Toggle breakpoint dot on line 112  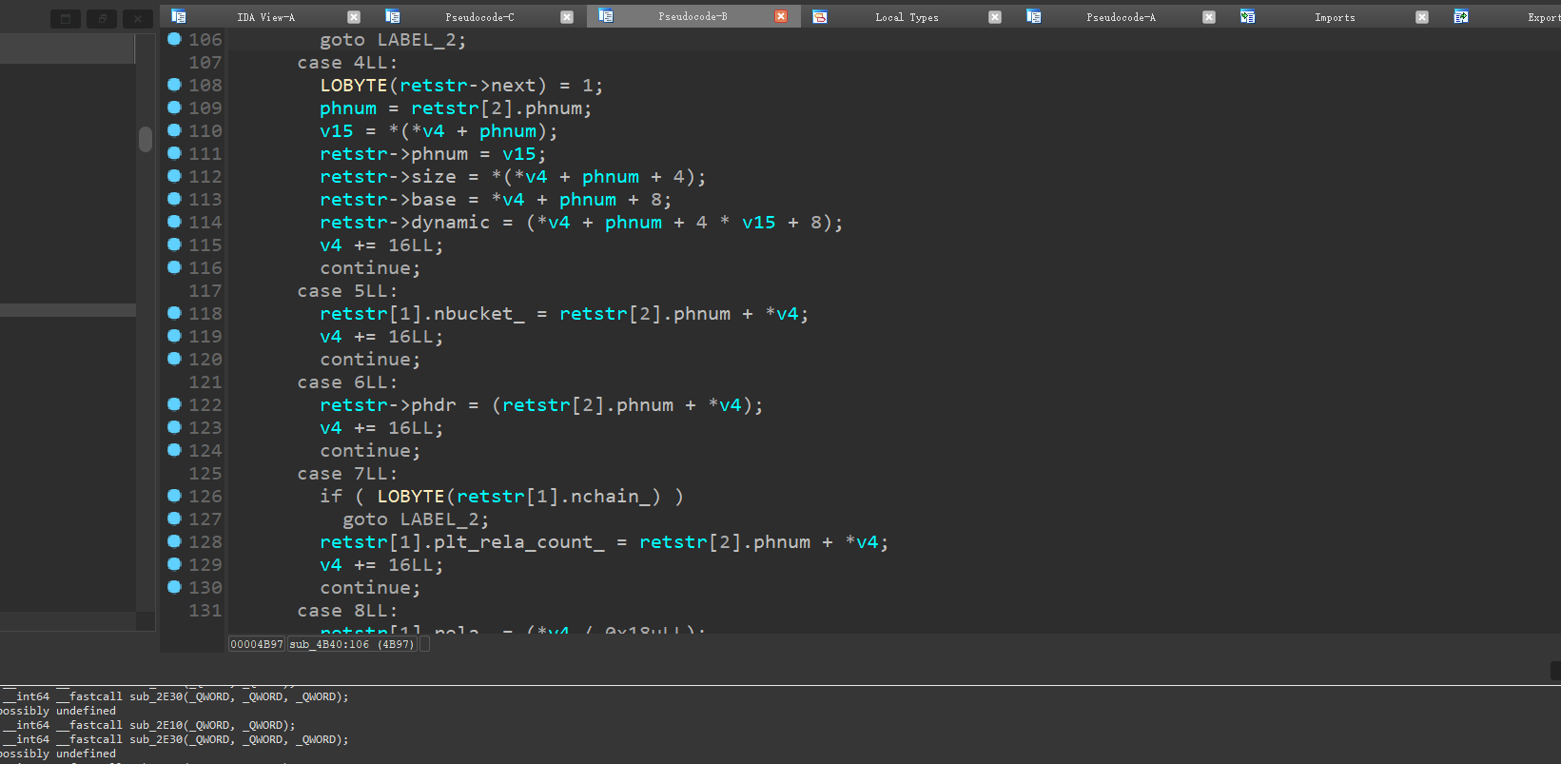(174, 176)
